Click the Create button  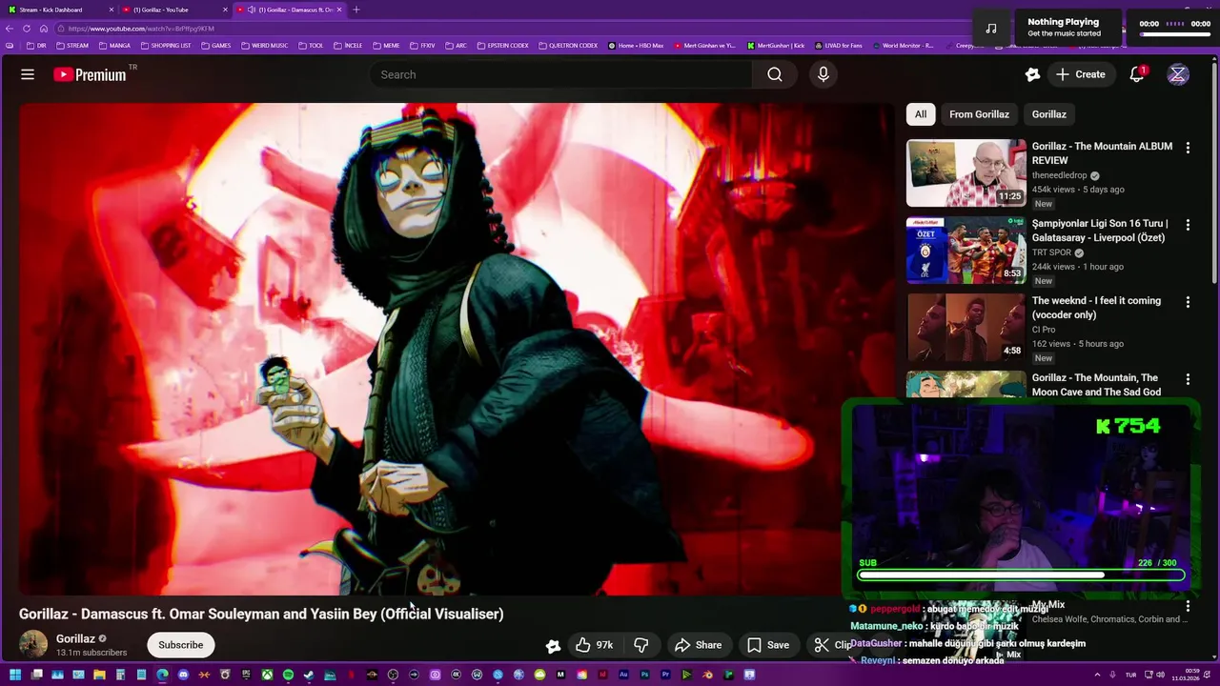coord(1080,74)
